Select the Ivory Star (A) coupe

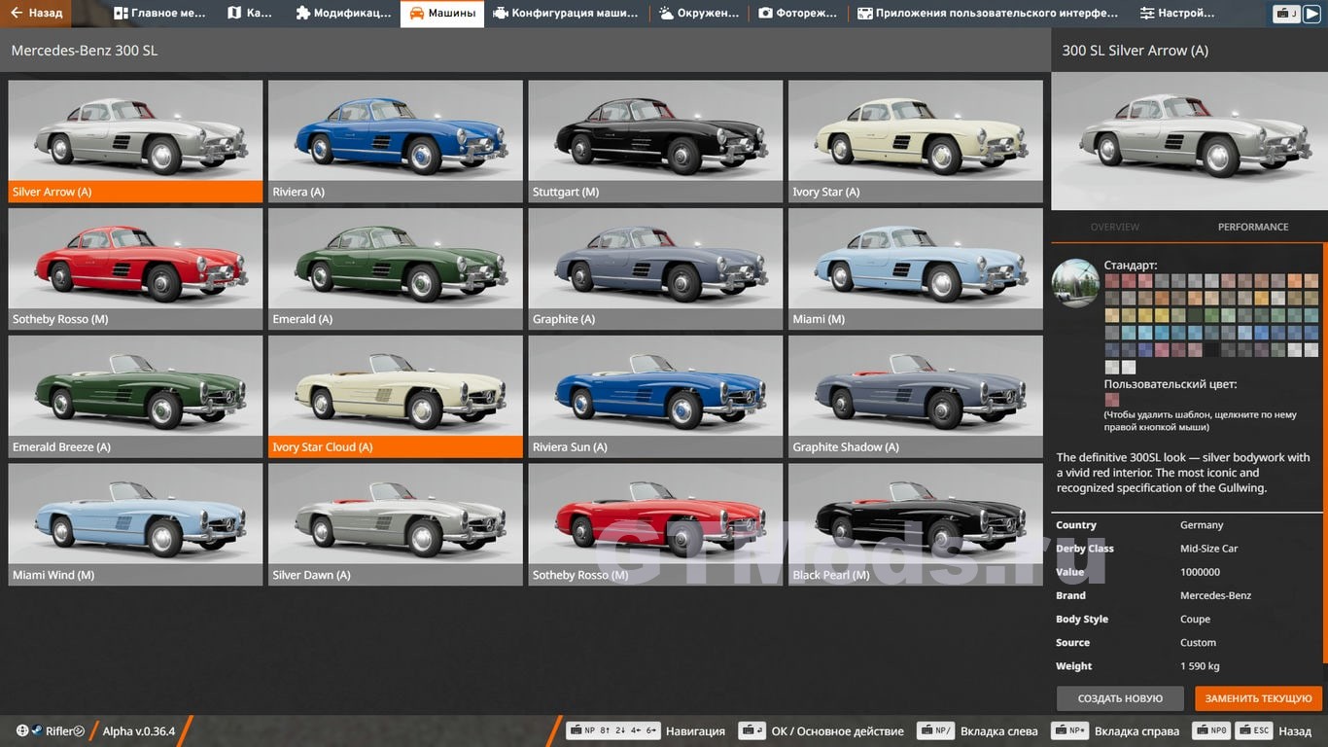916,141
